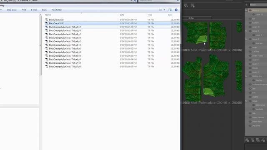Sort files by Date column
The height and width of the screenshot is (150, 267).
click(122, 15)
